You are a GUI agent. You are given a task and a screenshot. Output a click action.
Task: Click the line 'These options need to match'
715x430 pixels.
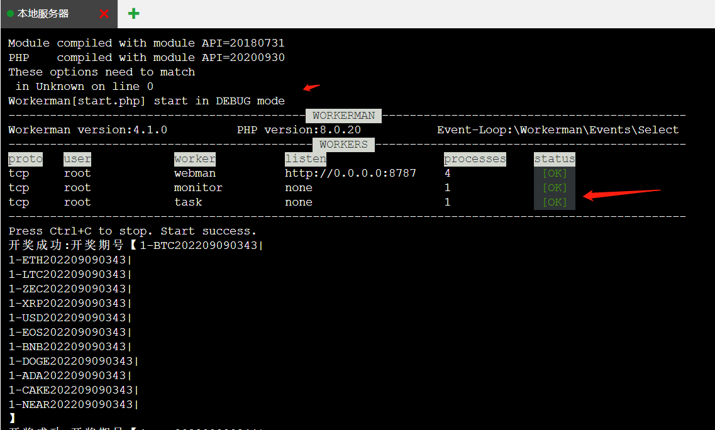(x=102, y=72)
